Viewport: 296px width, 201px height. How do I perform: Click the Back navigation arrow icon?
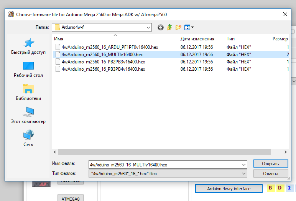pos(160,27)
